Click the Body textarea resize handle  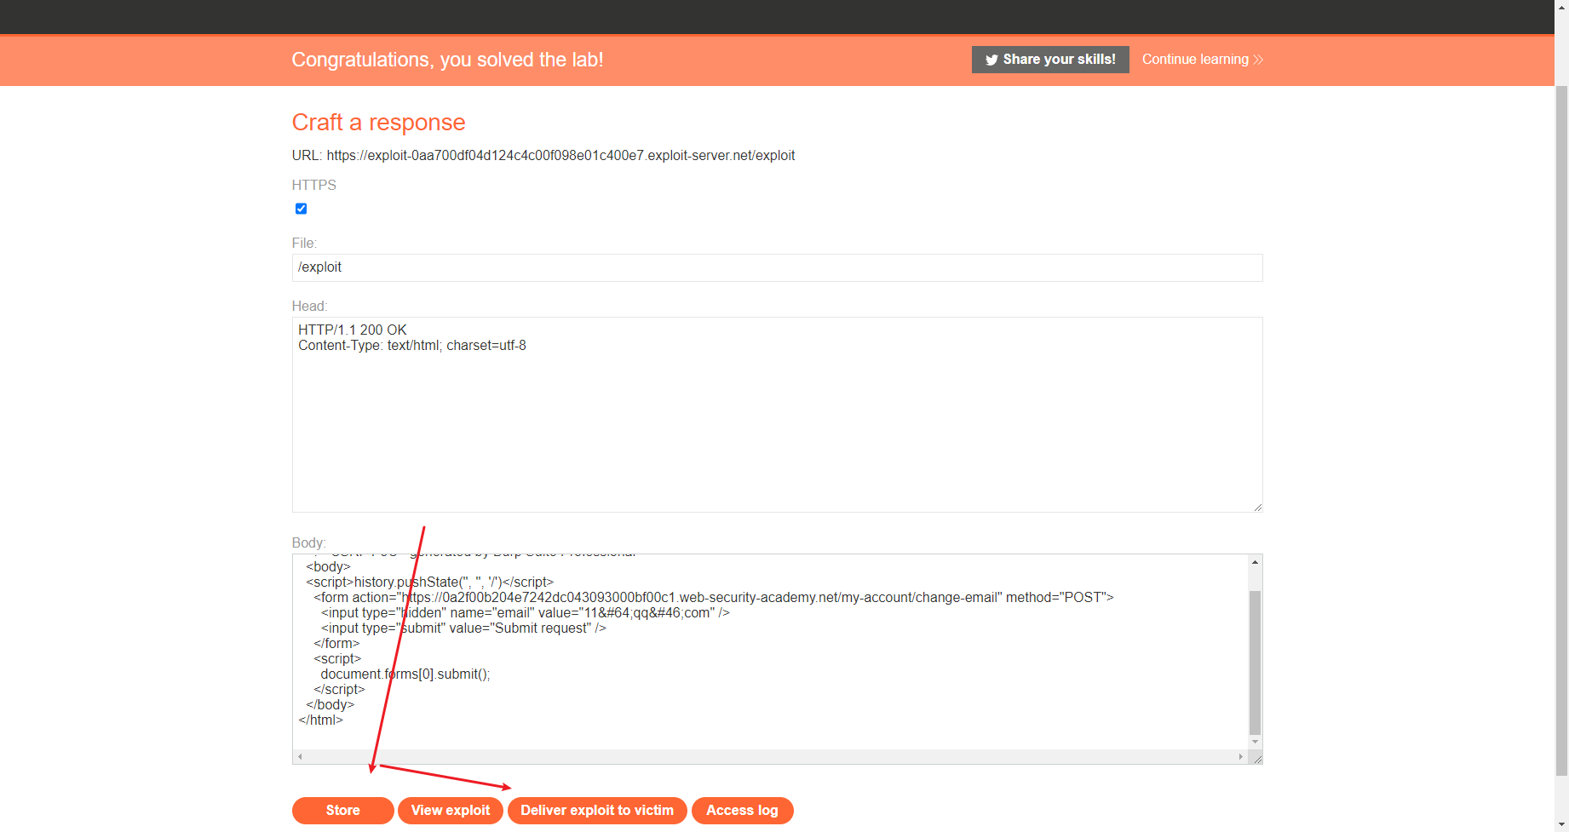pos(1256,758)
